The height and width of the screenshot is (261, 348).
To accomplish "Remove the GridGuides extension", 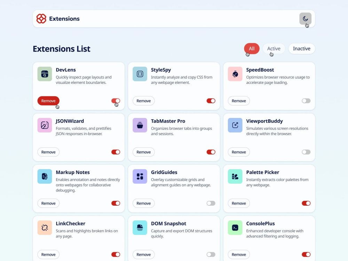I will point(144,203).
